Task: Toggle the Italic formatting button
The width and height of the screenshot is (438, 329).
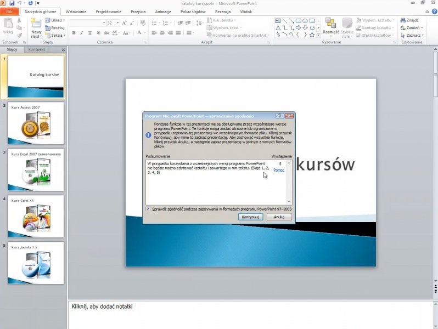Action: point(81,33)
